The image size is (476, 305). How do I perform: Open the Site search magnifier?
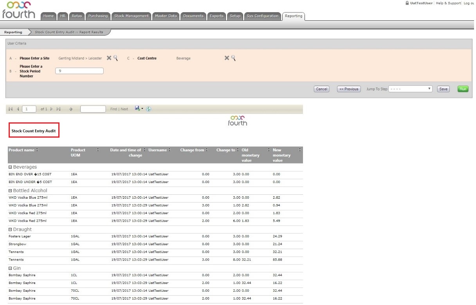[115, 58]
